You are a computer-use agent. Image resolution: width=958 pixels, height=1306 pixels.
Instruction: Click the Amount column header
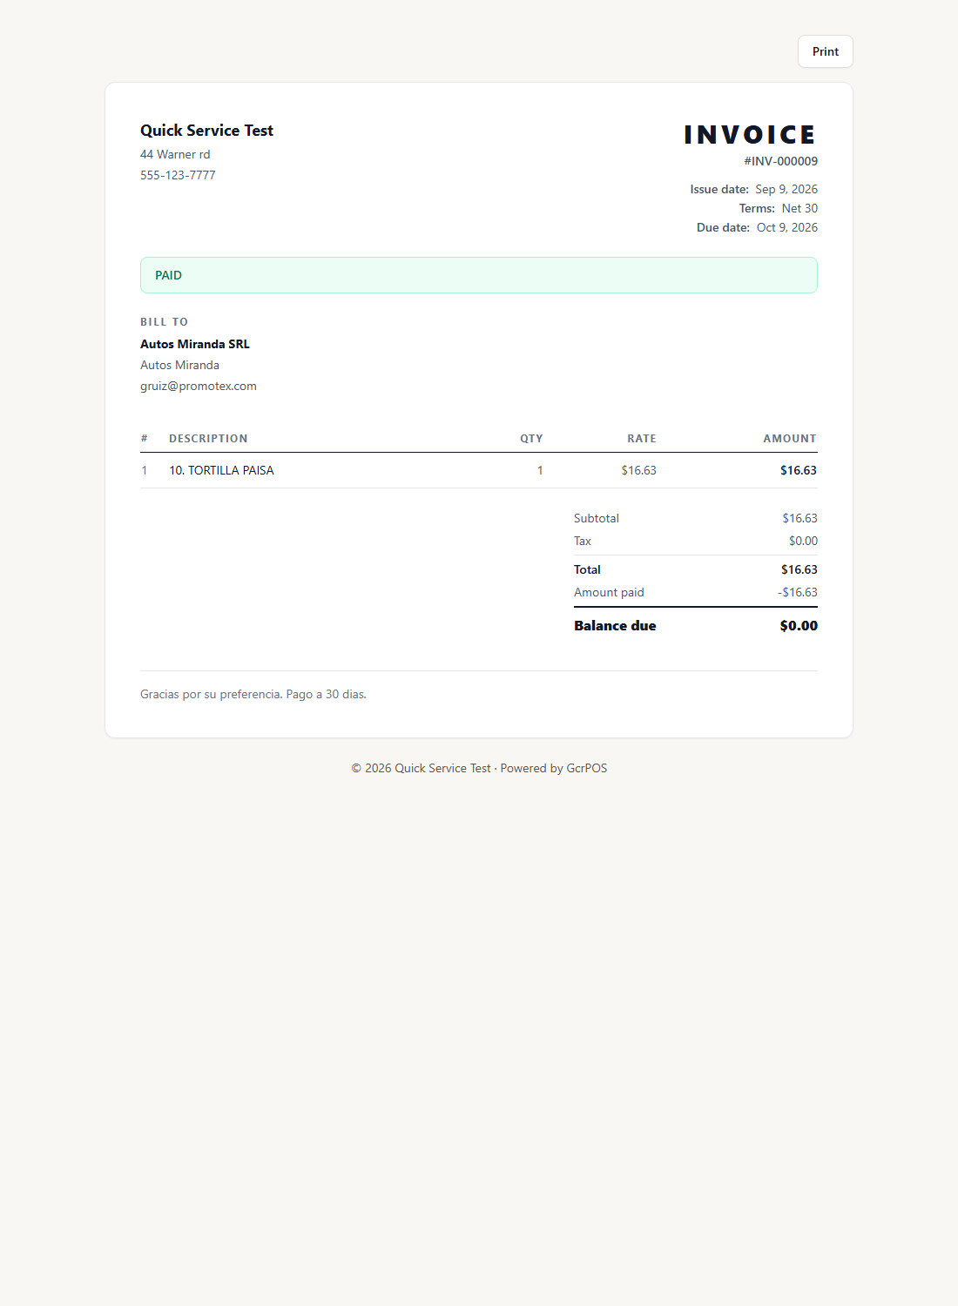pyautogui.click(x=790, y=439)
